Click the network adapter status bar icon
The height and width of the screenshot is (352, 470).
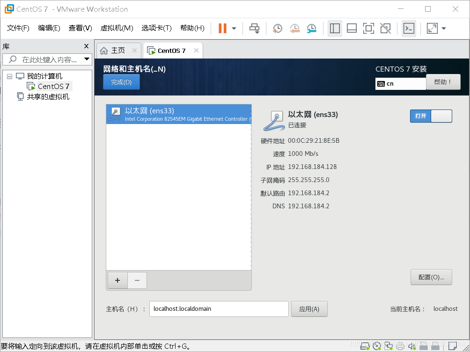(389, 346)
